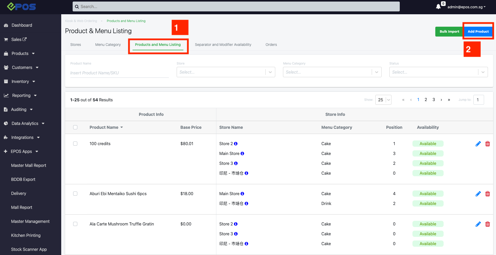
Task: Tick the select-all checkbox in table header
Action: (x=75, y=127)
